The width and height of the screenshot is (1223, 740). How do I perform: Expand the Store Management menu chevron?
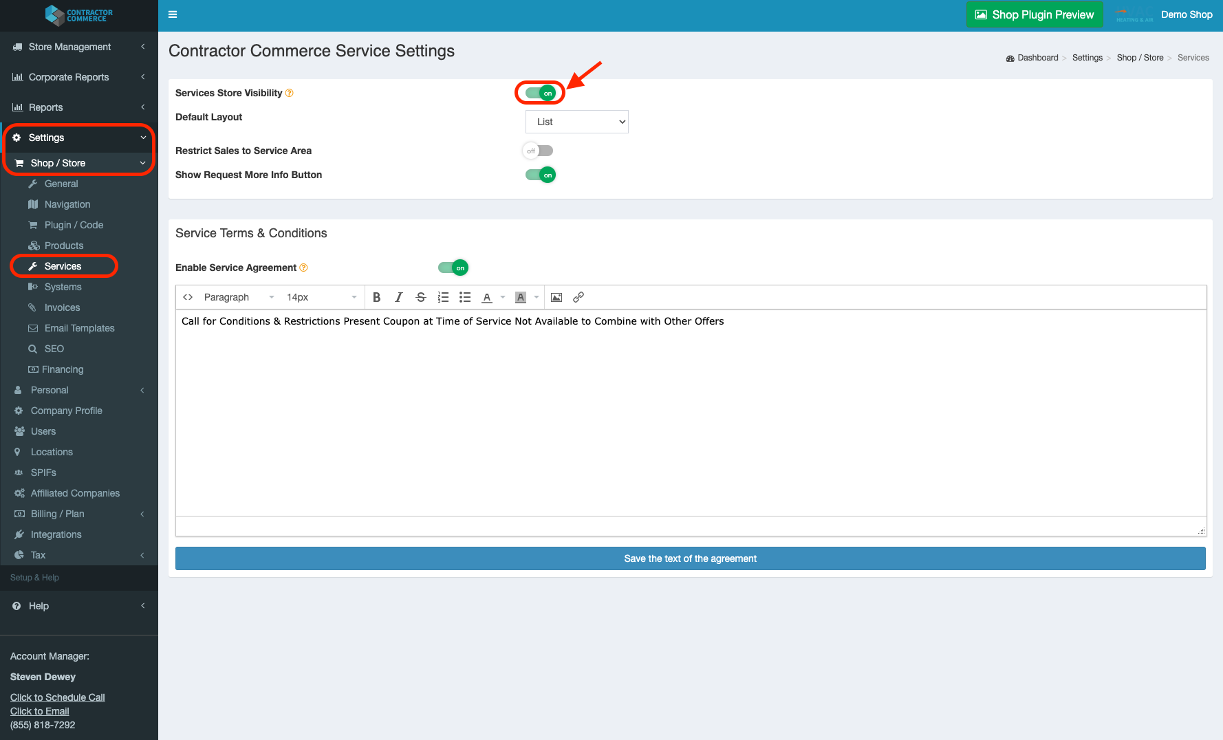click(x=143, y=47)
